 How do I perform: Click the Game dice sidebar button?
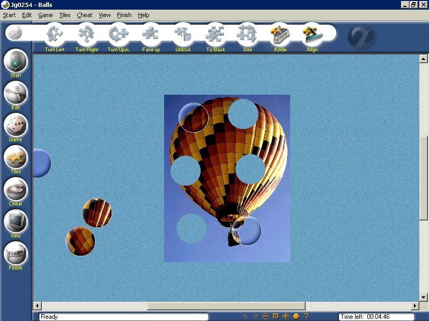(x=16, y=125)
